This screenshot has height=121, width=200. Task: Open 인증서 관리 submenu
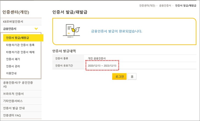[13, 66]
